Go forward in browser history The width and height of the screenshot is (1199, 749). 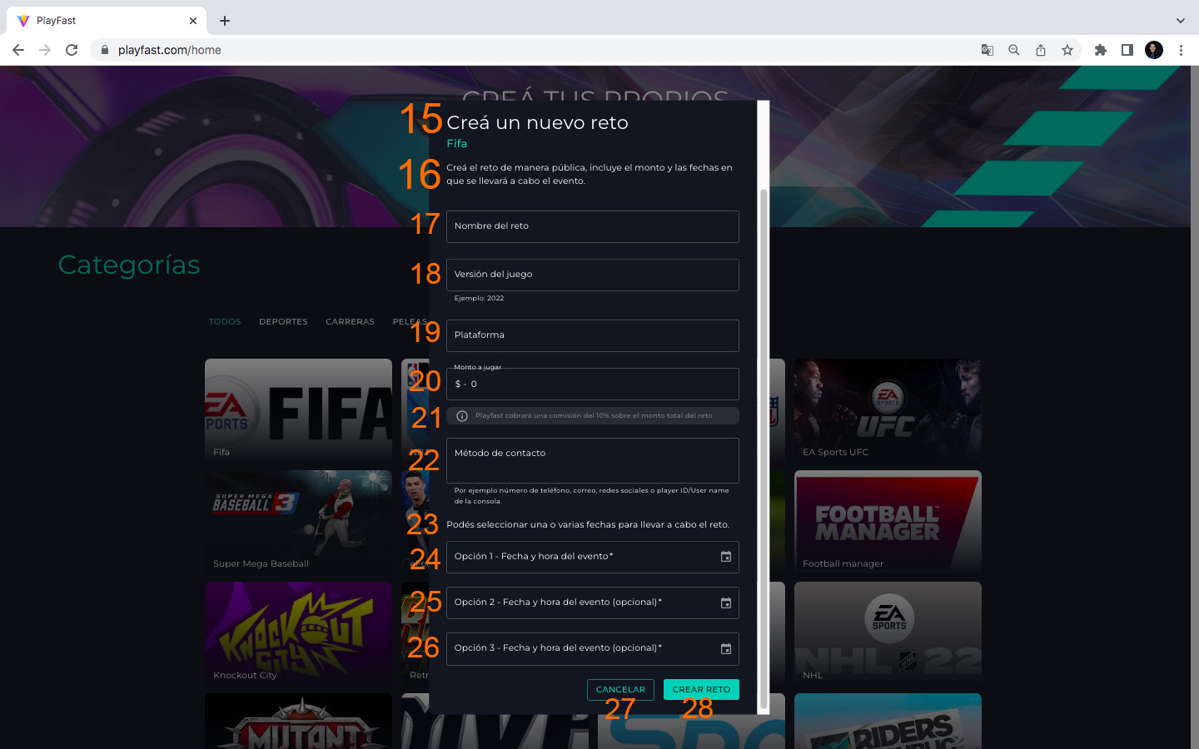click(45, 50)
